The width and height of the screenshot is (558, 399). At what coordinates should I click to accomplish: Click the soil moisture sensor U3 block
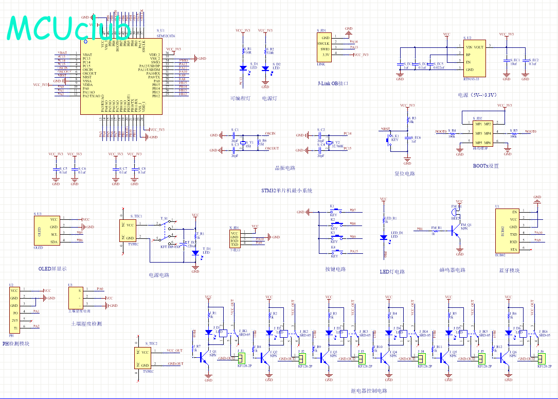[x=76, y=298]
